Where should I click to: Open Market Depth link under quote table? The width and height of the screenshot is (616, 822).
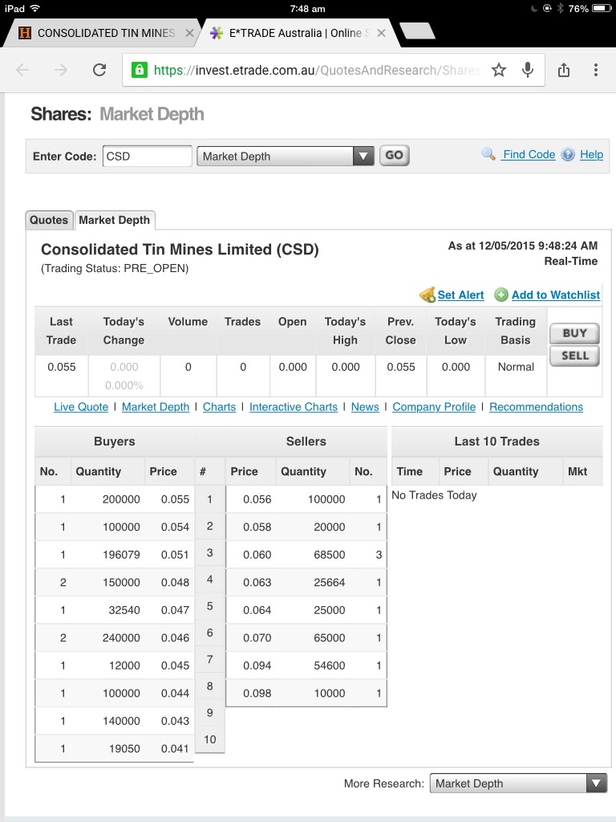(156, 407)
